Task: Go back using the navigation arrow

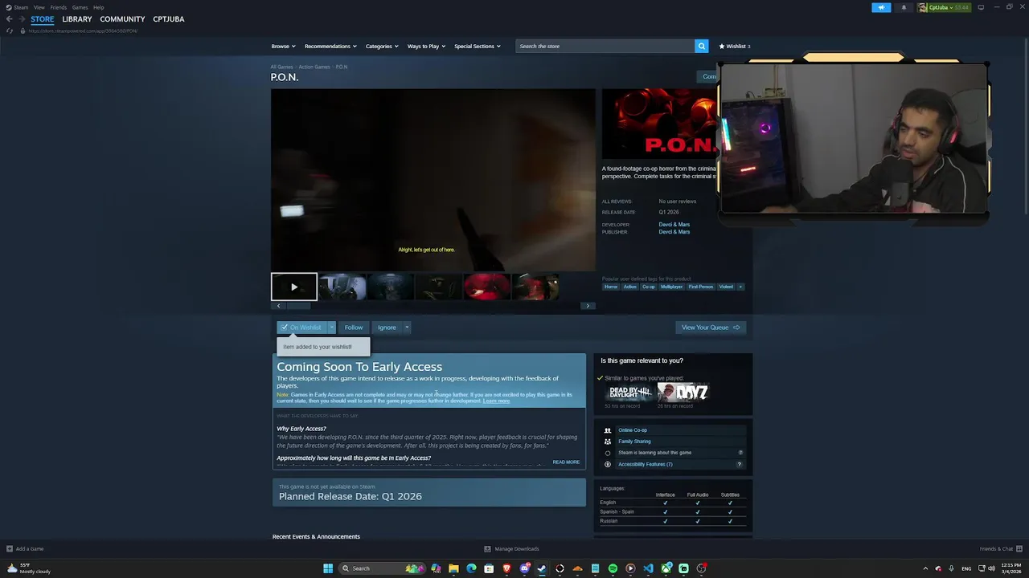Action: [x=9, y=19]
